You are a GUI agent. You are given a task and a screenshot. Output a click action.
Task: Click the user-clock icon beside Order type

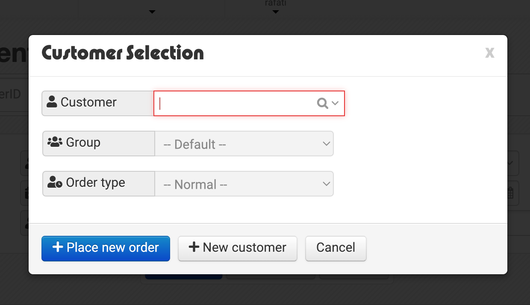55,182
